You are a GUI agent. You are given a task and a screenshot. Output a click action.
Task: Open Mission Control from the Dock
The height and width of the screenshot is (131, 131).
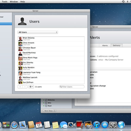[x=6, y=125]
